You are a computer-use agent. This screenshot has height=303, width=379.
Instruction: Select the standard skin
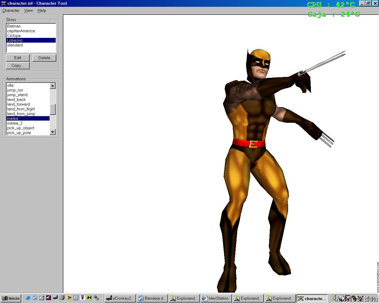click(x=31, y=45)
